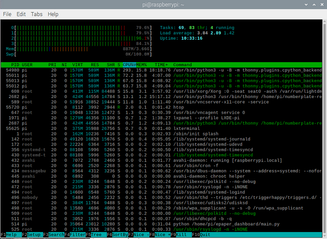Click the CPU% sorted column header
This screenshot has height=239, width=327.
129,65
